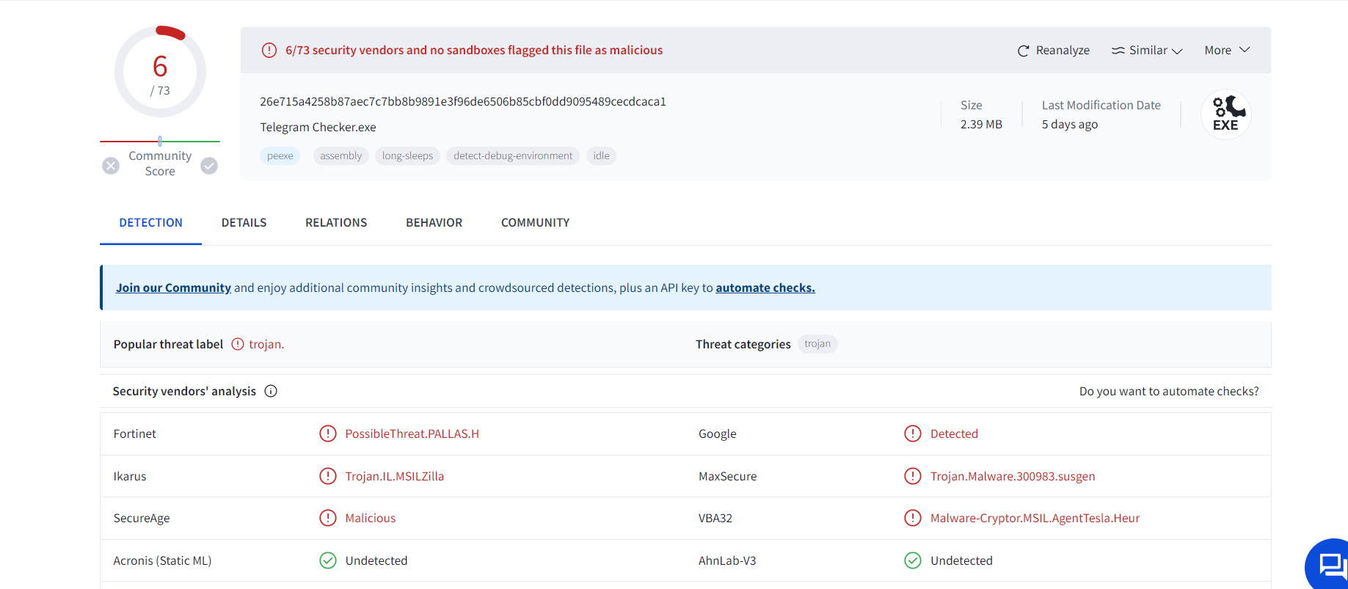
Task: Click the Acronis (Static ML) vendor name
Action: (x=162, y=560)
